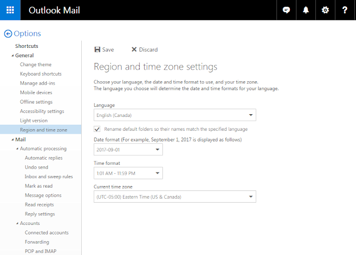Open the Language dropdown
356x255 pixels.
175,115
